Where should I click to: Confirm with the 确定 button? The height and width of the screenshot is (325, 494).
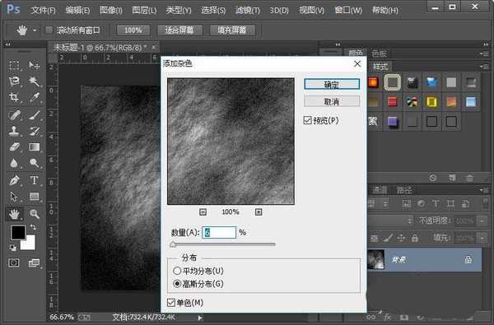(332, 84)
